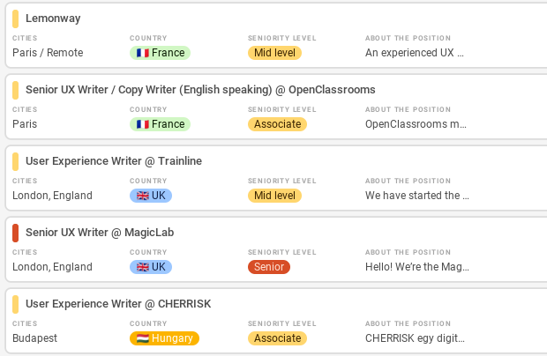Click the 'Hello! We're the Mag…' description text

416,267
